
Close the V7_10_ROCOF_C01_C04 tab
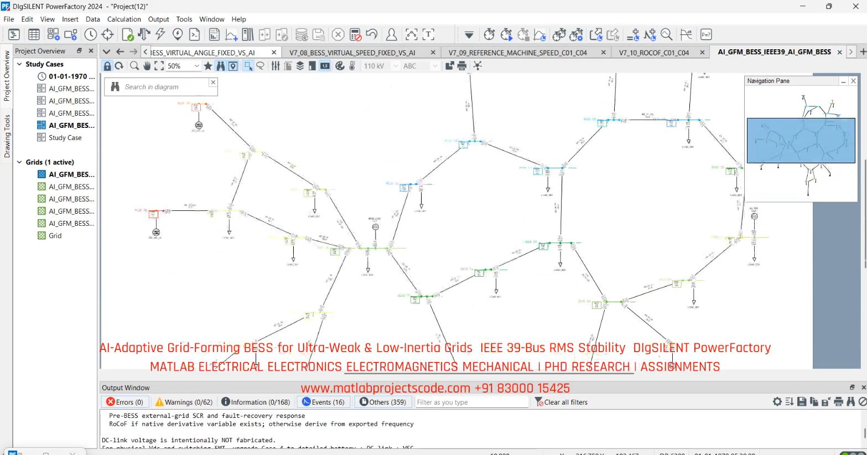(702, 53)
